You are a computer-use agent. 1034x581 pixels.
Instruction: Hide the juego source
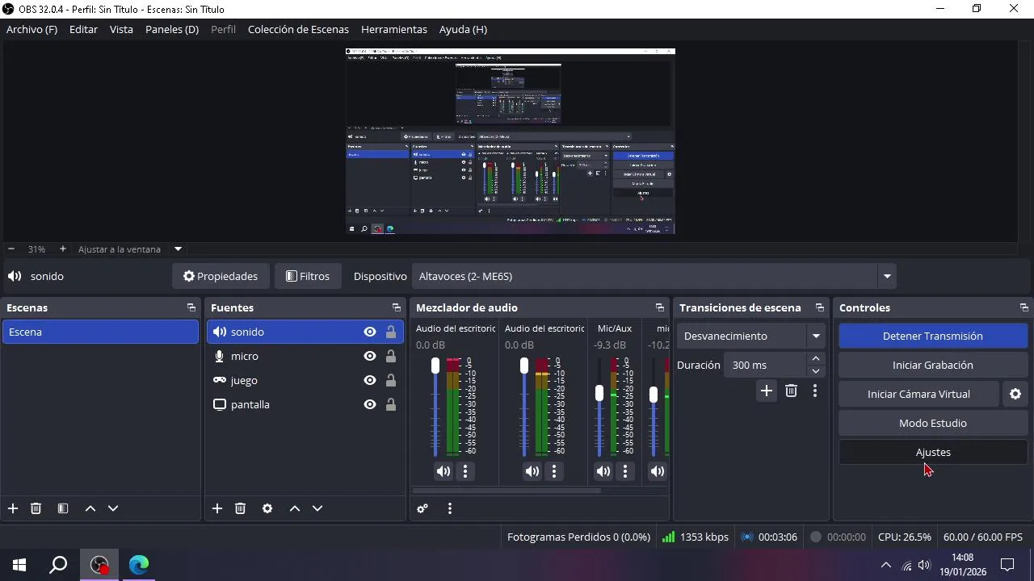tap(370, 380)
